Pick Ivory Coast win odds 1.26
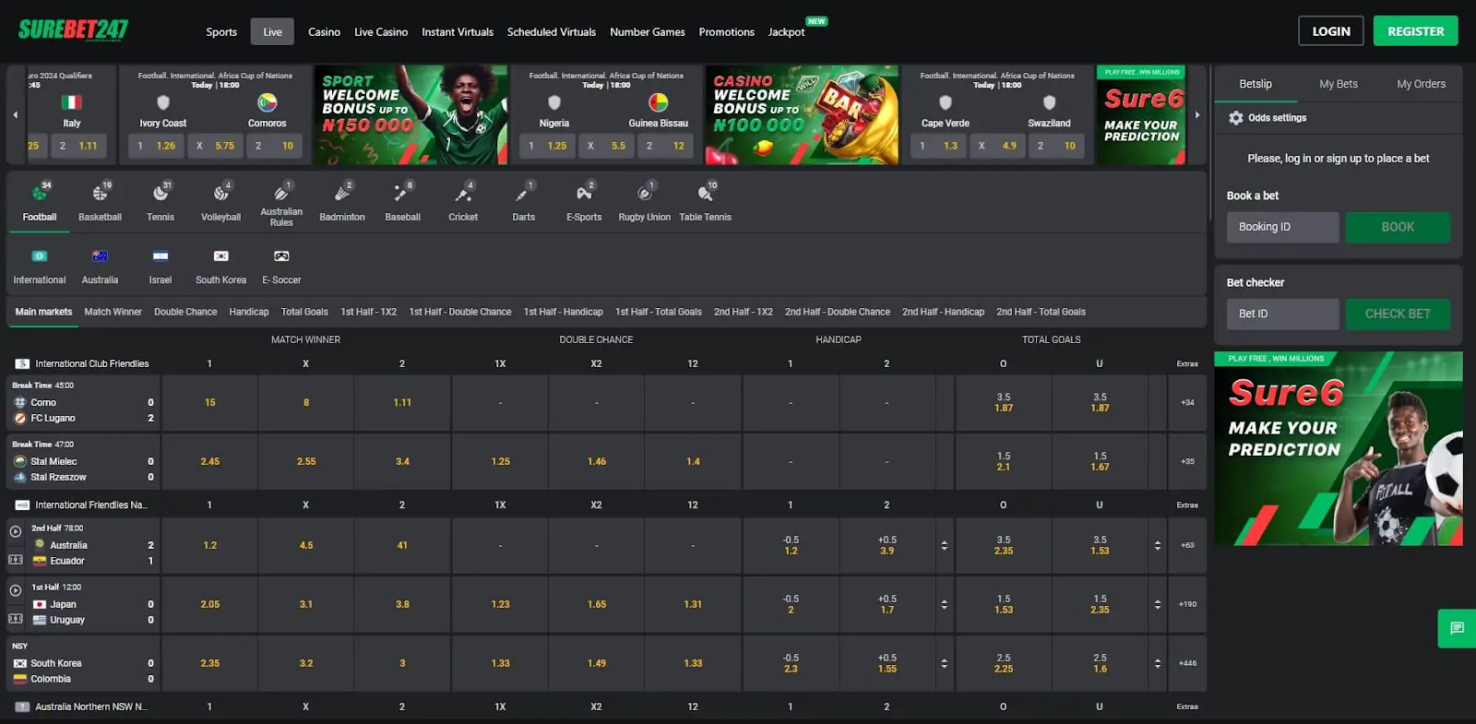Screen dimensions: 1476x724 pyautogui.click(x=157, y=146)
